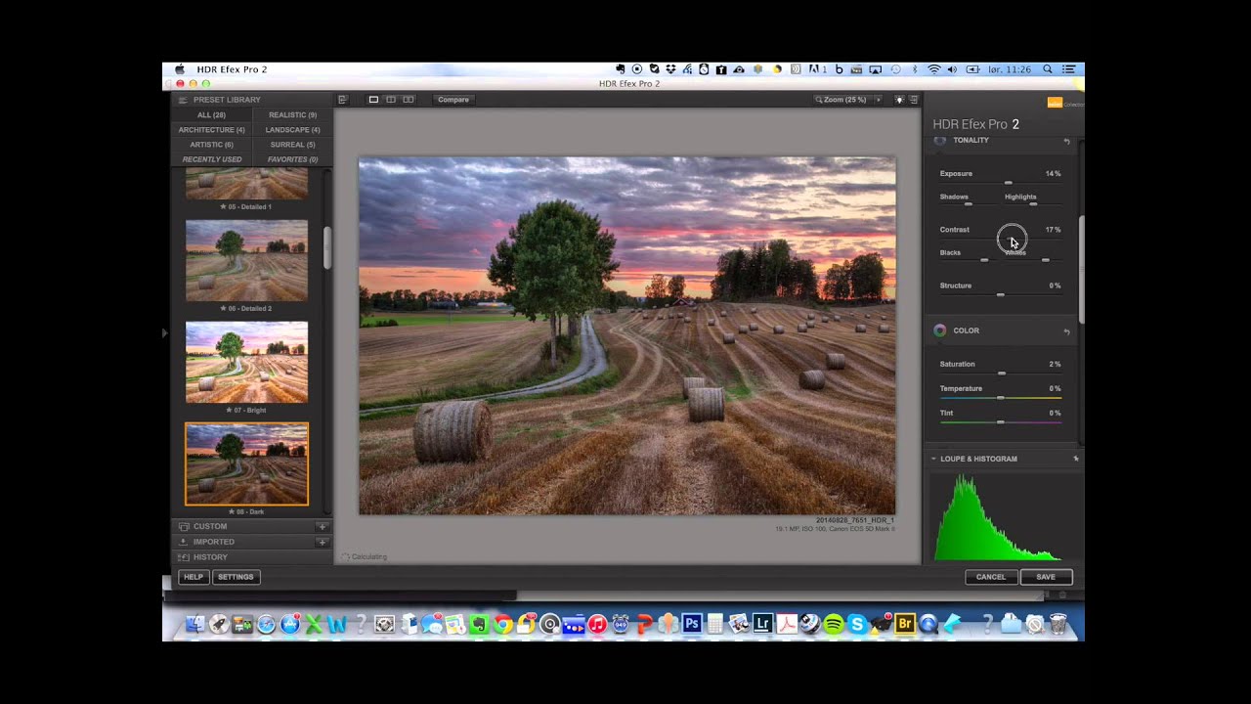Click the HELP button
This screenshot has width=1251, height=704.
pyautogui.click(x=194, y=577)
